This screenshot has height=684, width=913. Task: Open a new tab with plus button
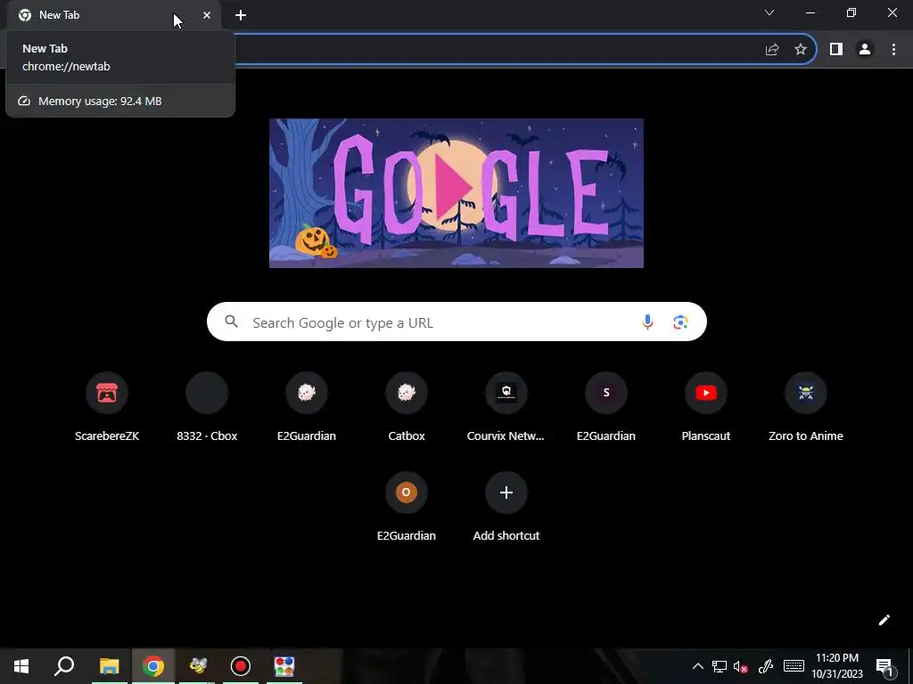[241, 15]
